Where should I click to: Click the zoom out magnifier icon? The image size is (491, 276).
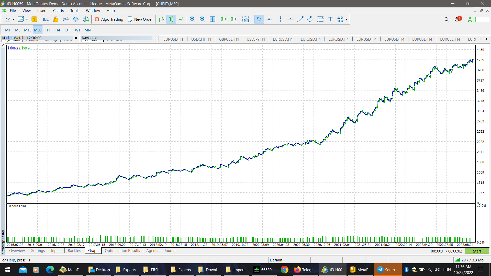[202, 19]
